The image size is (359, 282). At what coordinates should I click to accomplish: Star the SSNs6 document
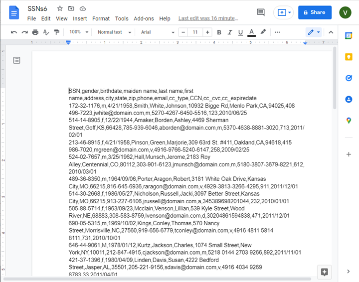(x=60, y=8)
